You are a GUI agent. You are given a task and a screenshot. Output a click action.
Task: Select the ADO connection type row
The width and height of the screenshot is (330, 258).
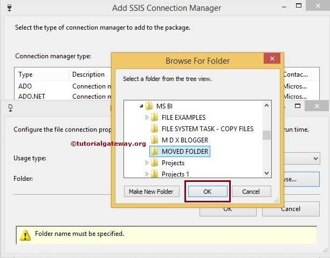pos(63,86)
